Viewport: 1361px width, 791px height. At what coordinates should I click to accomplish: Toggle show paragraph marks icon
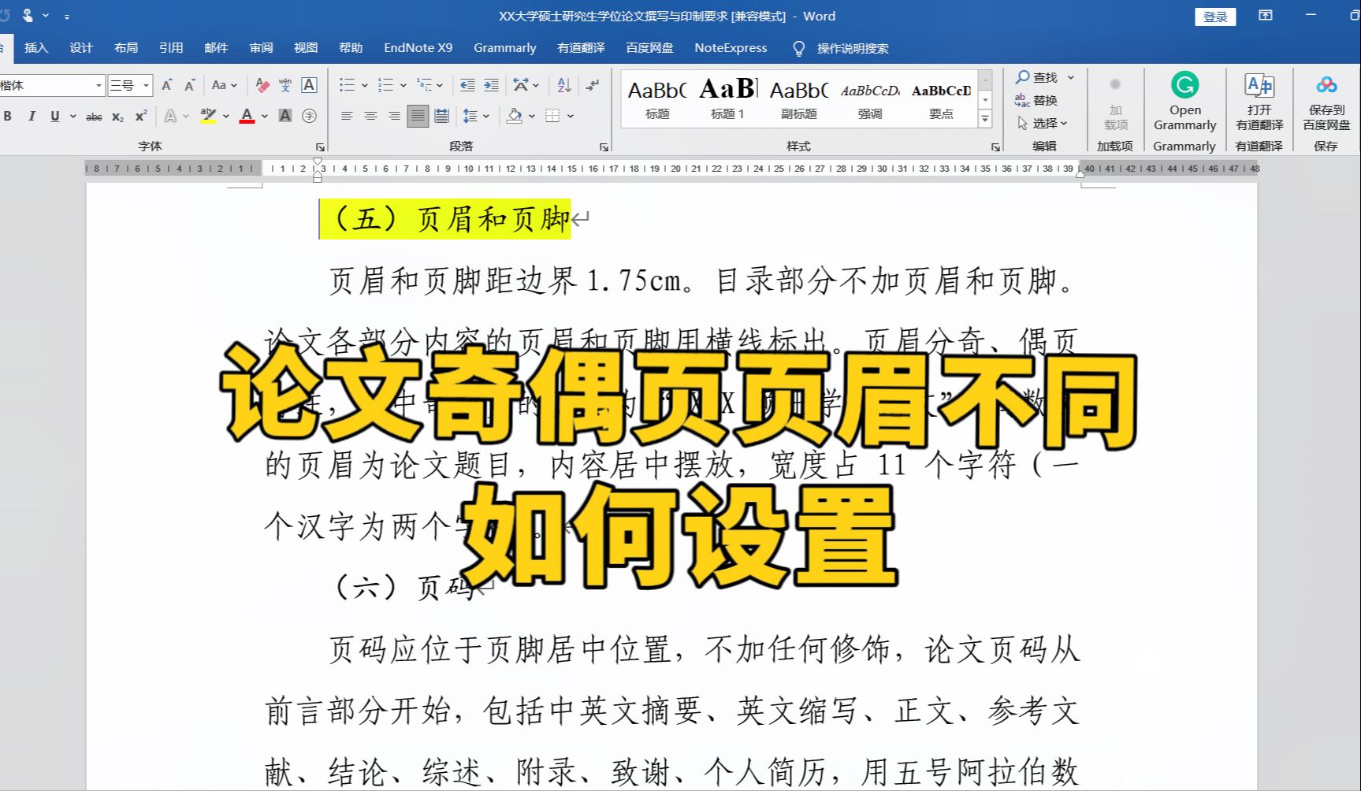pyautogui.click(x=593, y=85)
